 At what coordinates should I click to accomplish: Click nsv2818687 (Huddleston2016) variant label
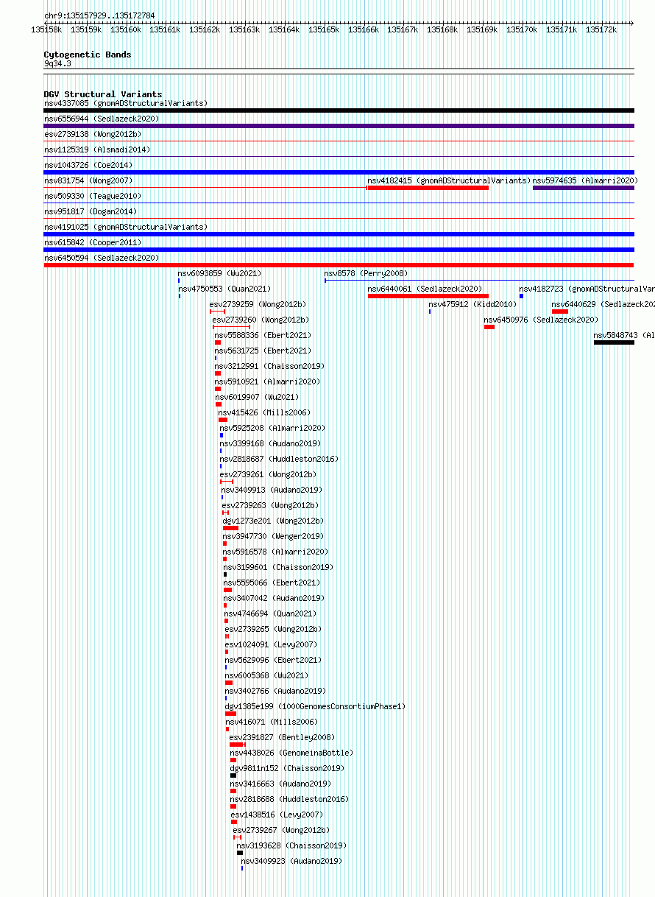279,459
